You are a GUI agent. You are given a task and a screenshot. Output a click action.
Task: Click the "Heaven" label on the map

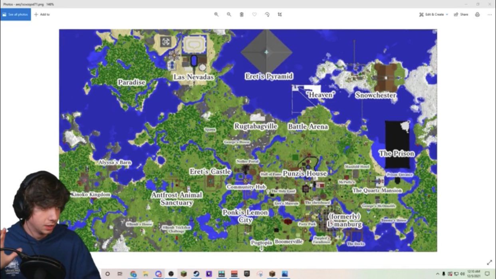[x=320, y=95]
